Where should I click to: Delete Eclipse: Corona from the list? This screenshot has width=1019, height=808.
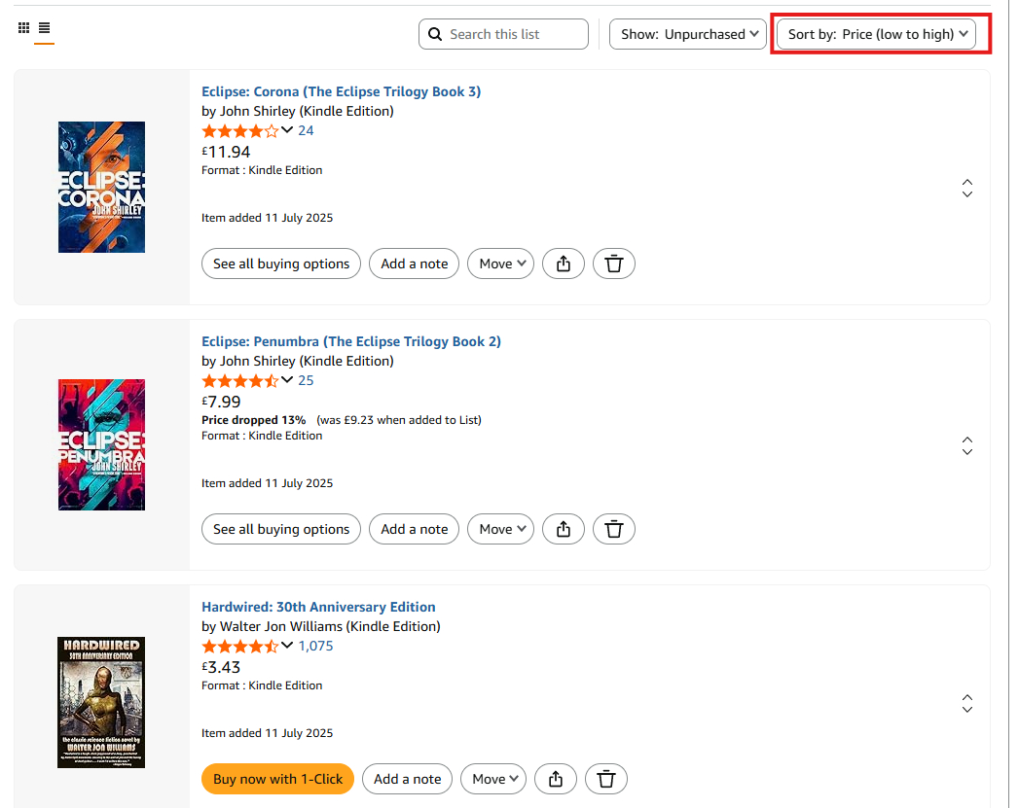[613, 263]
